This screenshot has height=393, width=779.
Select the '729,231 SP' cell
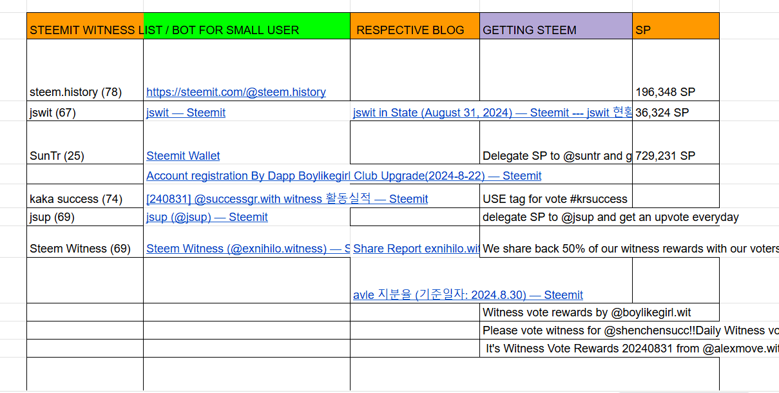coord(676,142)
